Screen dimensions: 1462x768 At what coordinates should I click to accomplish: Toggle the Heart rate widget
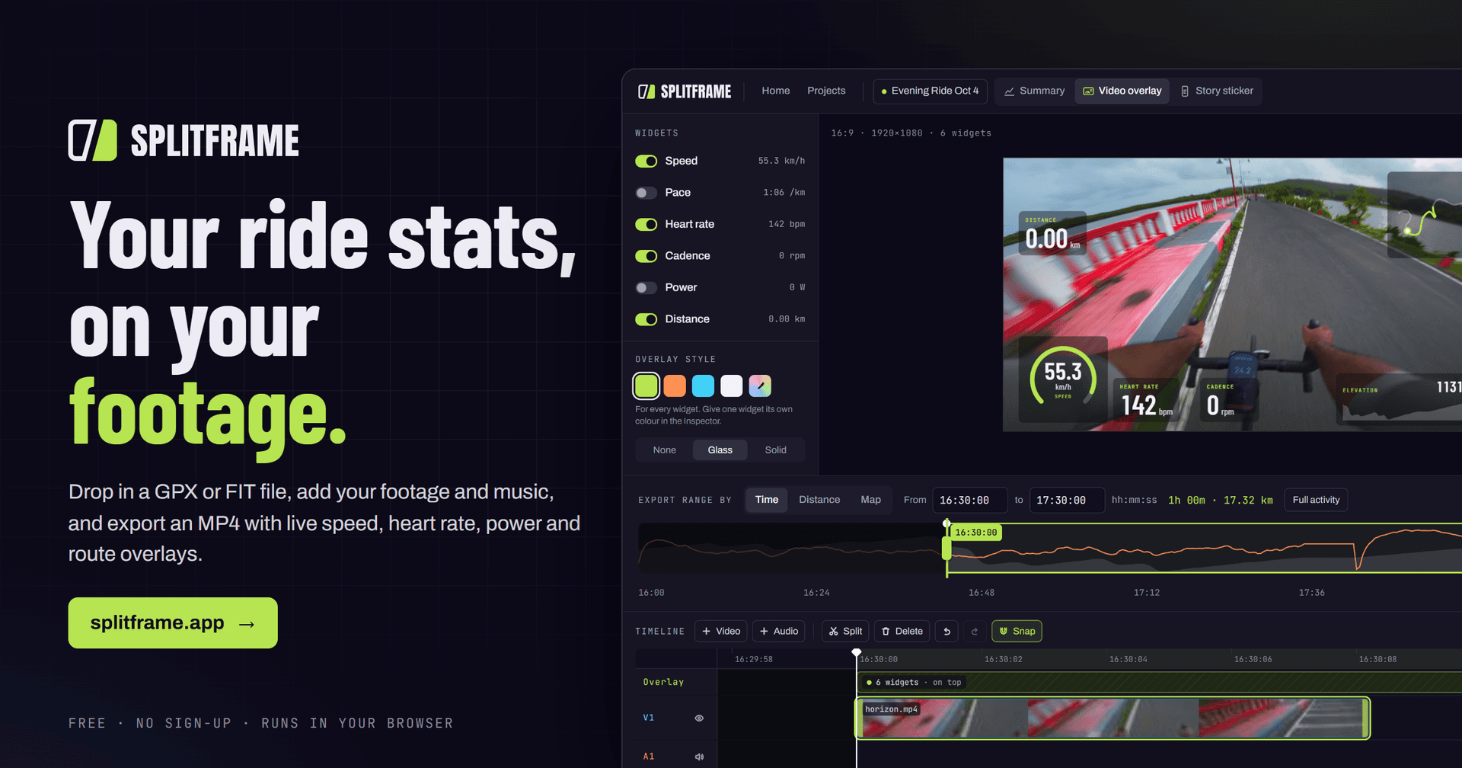tap(646, 224)
